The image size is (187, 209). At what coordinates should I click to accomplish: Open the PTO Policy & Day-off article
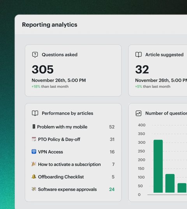(59, 139)
